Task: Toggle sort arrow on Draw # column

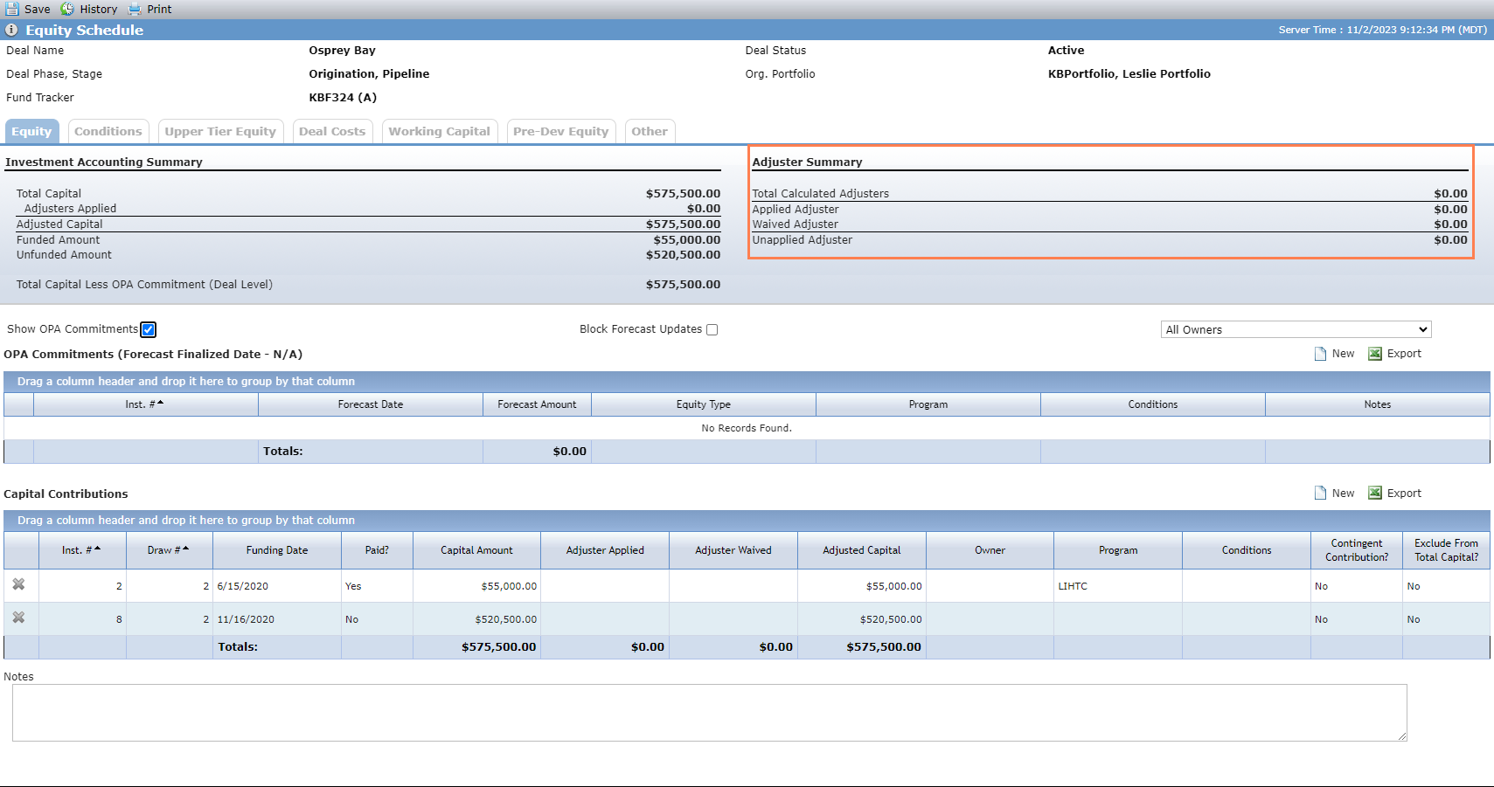Action: pyautogui.click(x=185, y=549)
